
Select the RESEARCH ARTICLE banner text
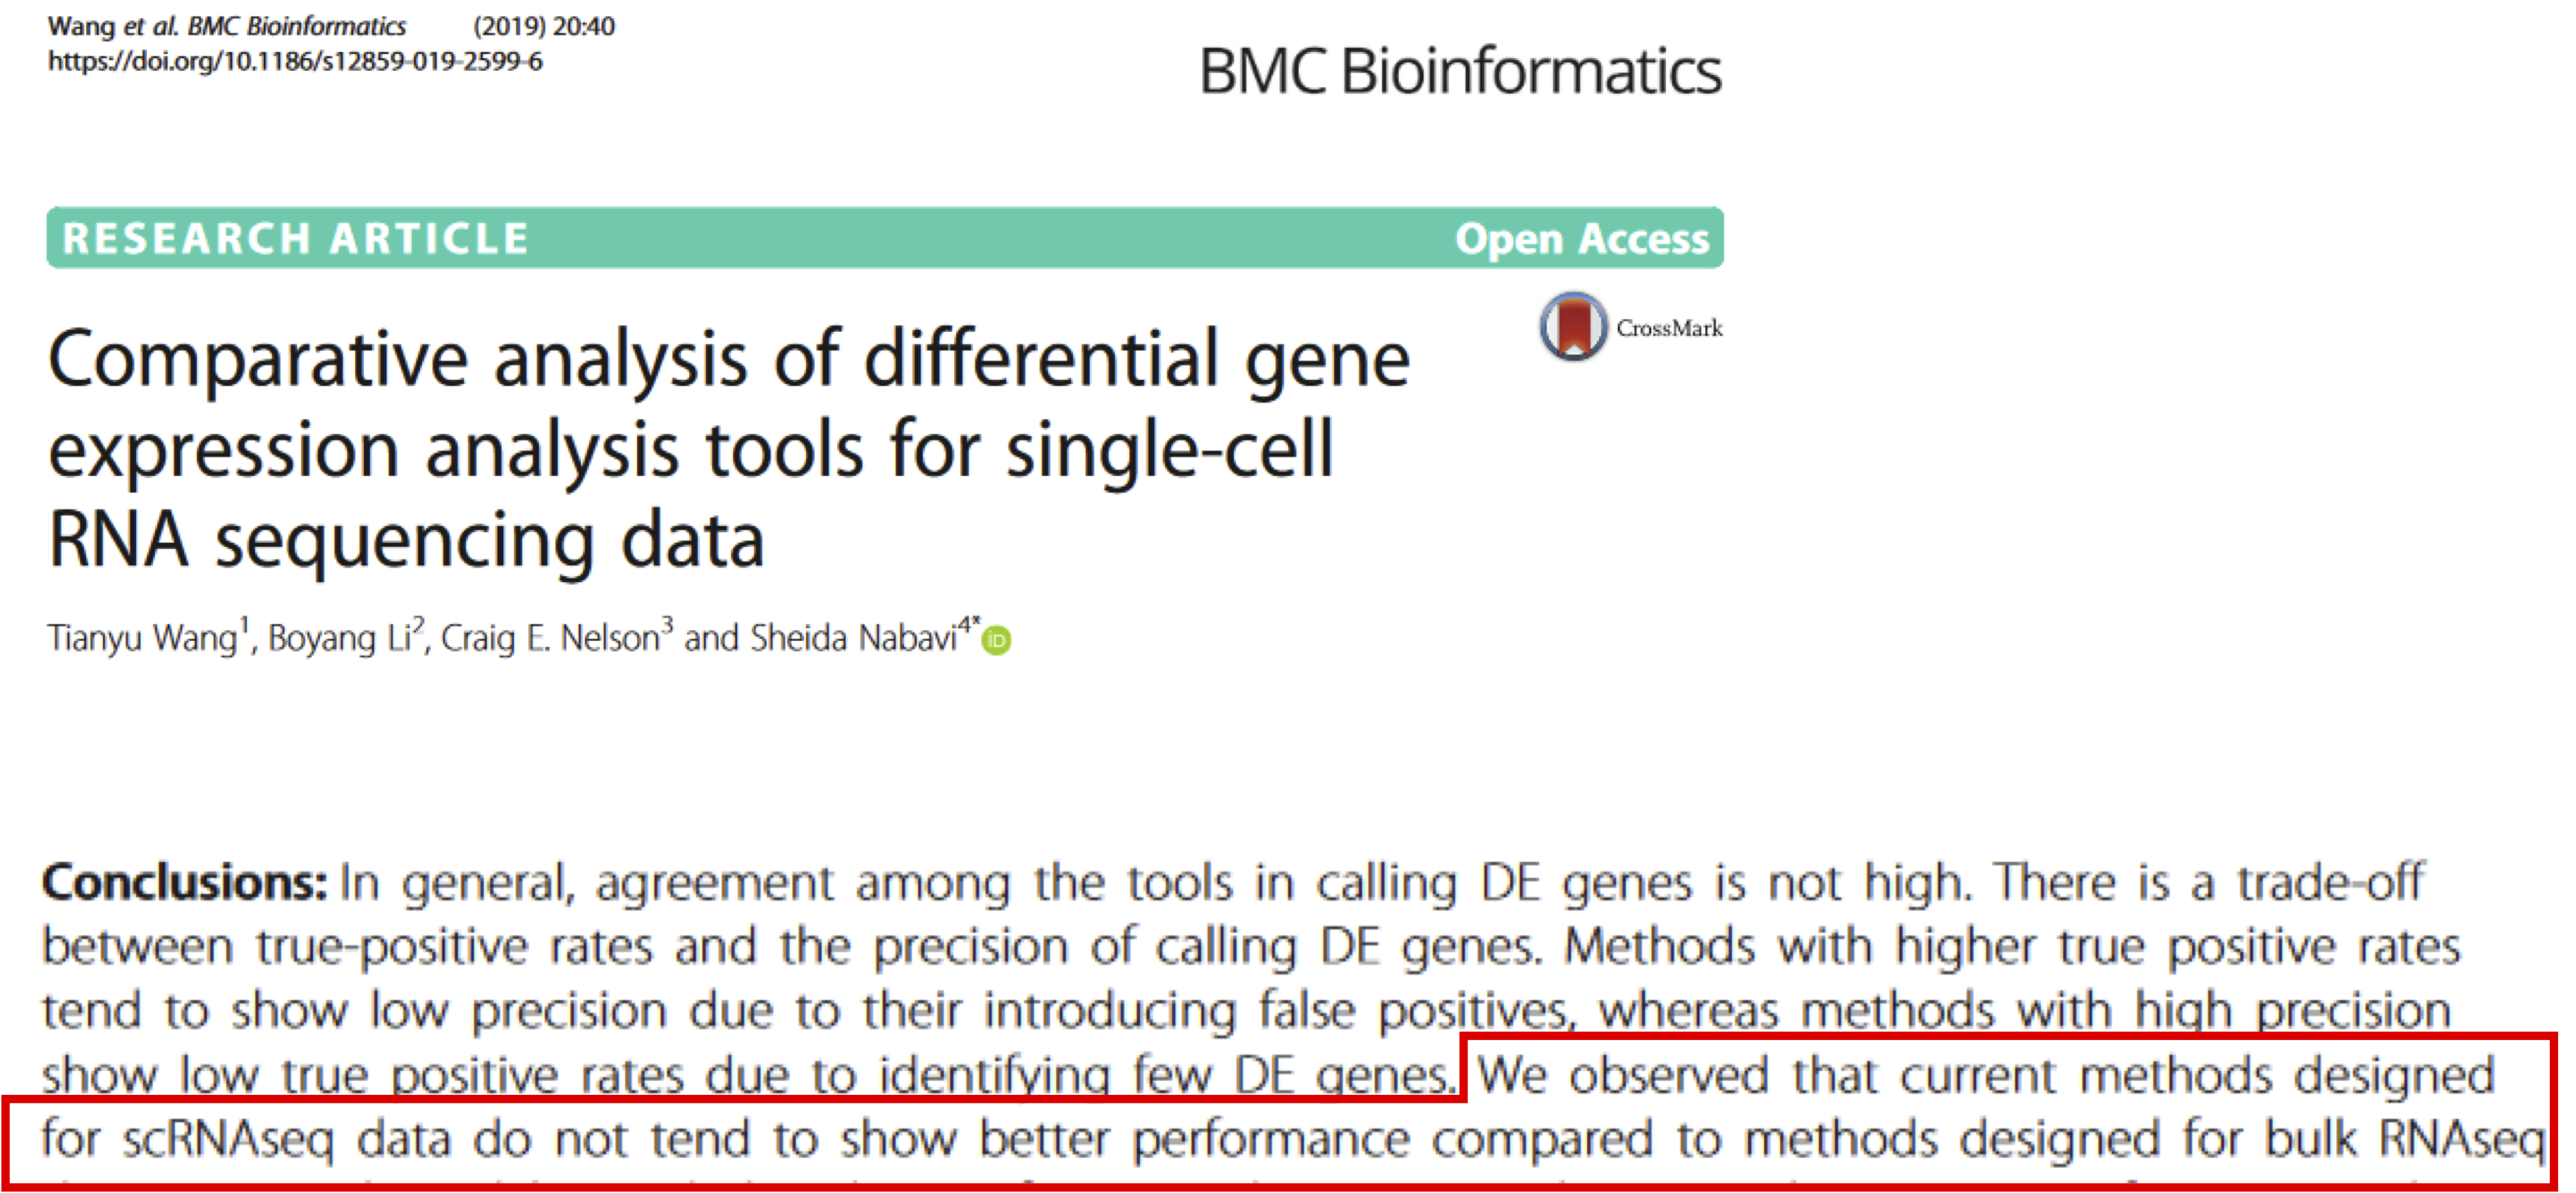[x=295, y=239]
